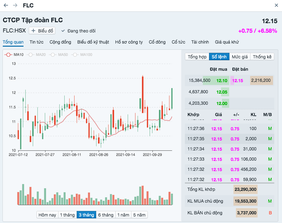Viewport: 282px width, 223px height.
Task: Click the Giá column header
Action: click(x=218, y=115)
